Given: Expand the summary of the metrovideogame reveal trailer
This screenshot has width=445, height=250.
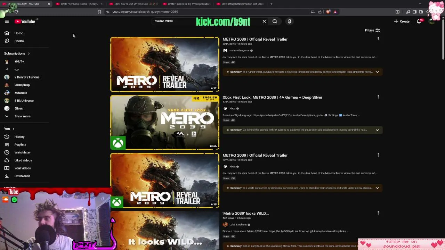Looking at the screenshot, I should pos(377,72).
